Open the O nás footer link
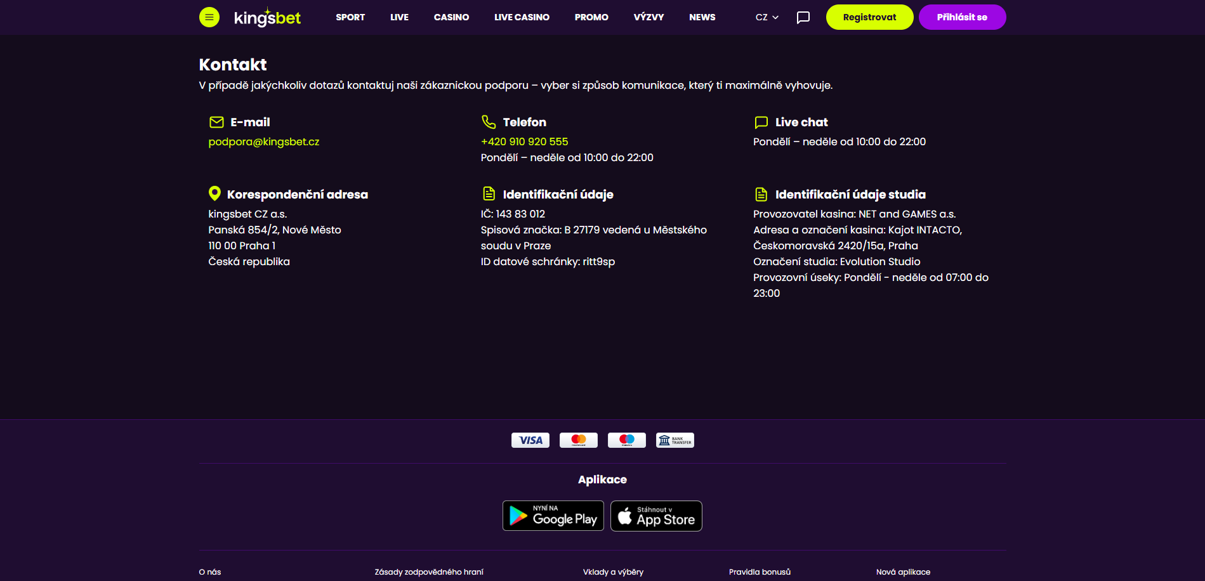The image size is (1205, 581). coord(210,572)
